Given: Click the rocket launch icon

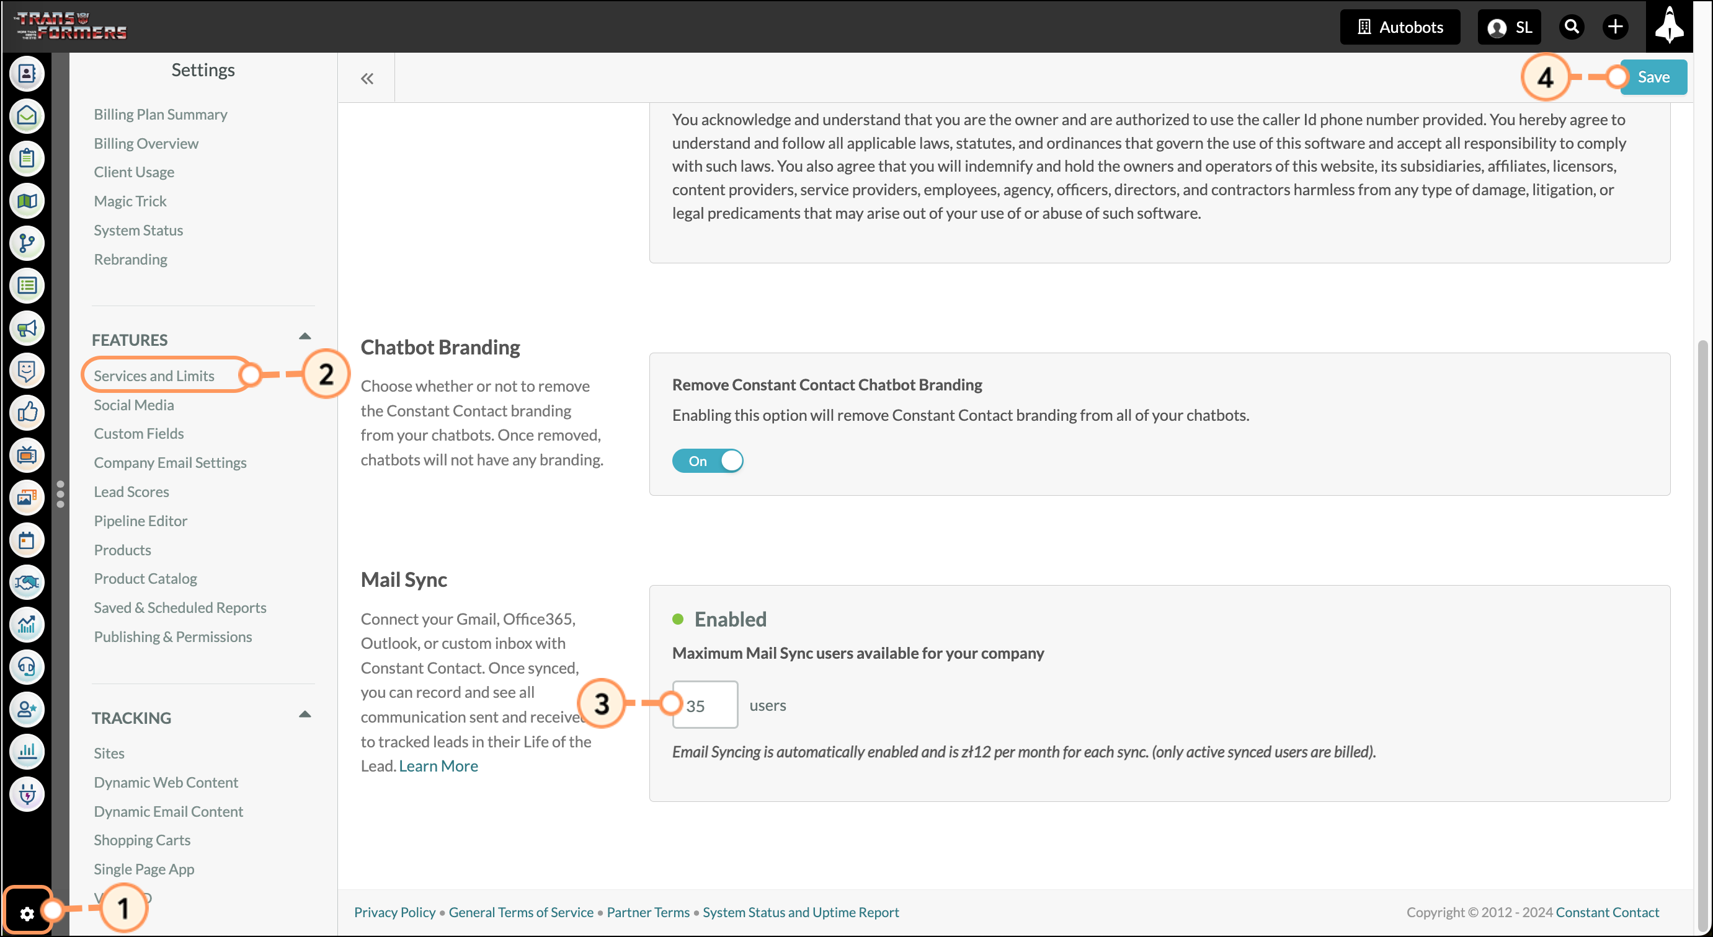Looking at the screenshot, I should pos(1669,27).
